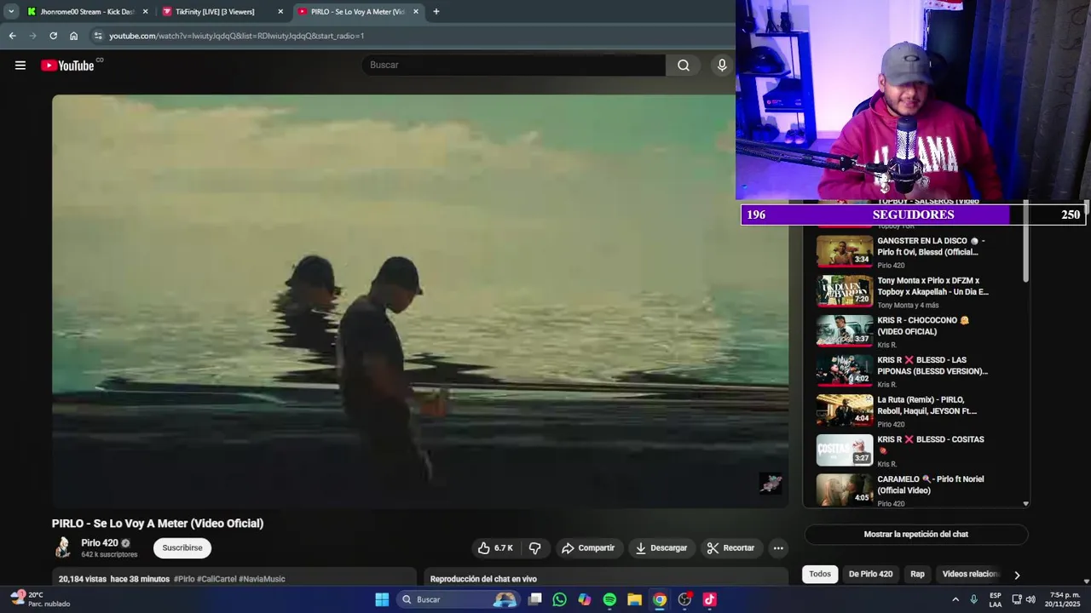Open the Pirlo 420 channel avatar
1091x613 pixels.
coord(62,547)
